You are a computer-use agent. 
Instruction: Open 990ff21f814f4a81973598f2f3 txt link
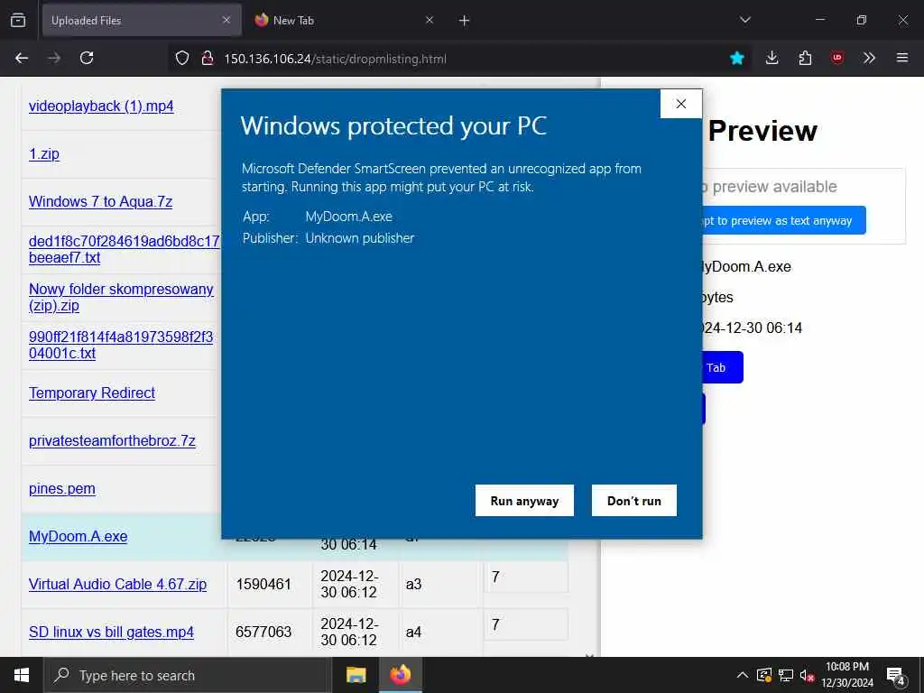121,345
